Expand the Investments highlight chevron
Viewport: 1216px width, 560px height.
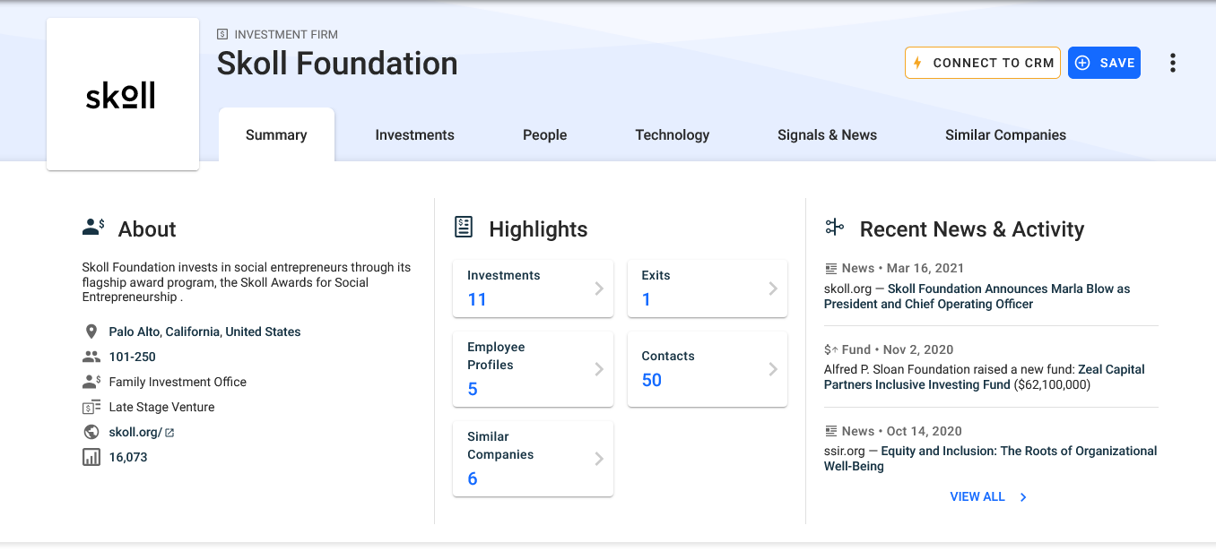(599, 289)
